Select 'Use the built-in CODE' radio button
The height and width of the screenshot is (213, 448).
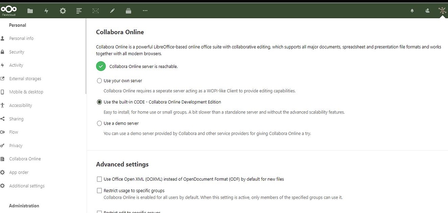pos(100,102)
